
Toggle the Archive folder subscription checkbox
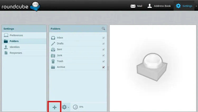coord(103,67)
